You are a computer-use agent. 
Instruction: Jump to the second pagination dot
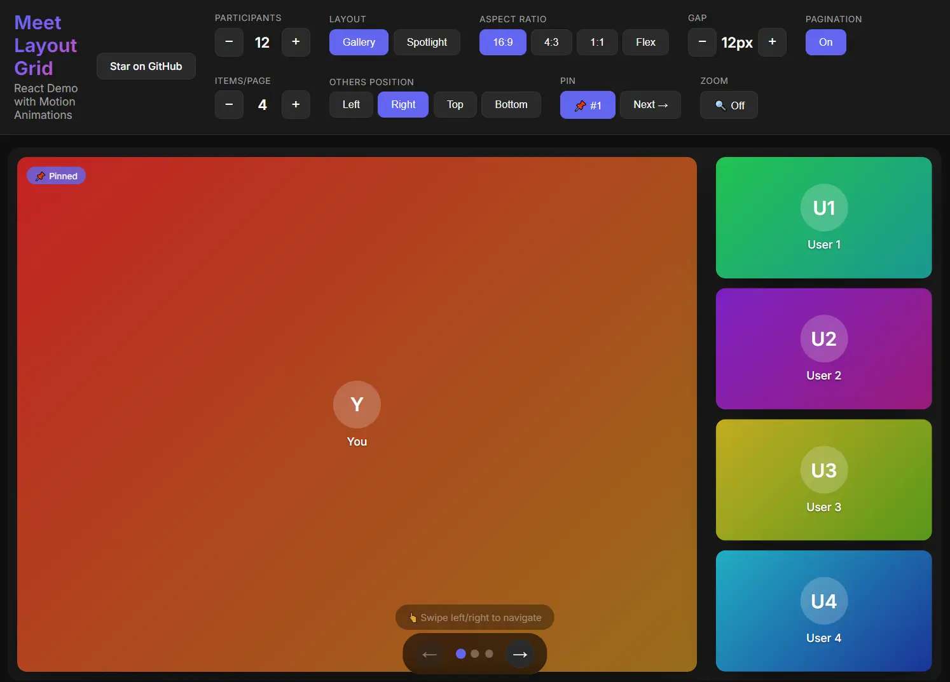click(475, 654)
